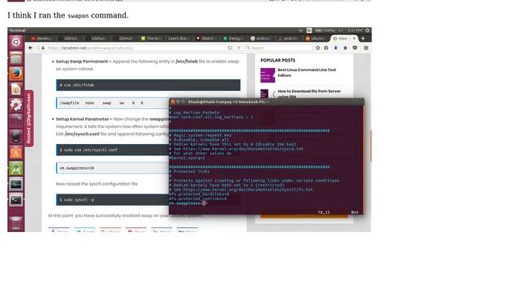This screenshot has width=512, height=288.
Task: Open the Wi-Fi network indicator
Action: [301, 30]
